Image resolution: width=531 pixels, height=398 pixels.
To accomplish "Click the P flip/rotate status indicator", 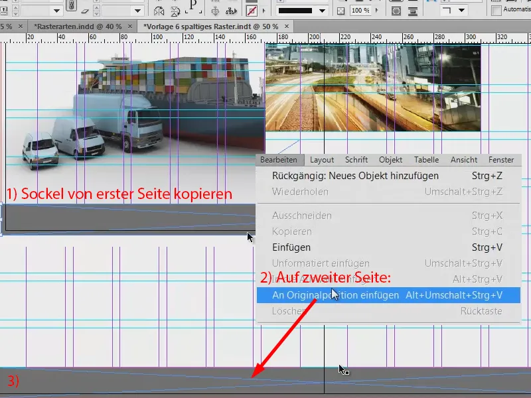I will [x=193, y=6].
